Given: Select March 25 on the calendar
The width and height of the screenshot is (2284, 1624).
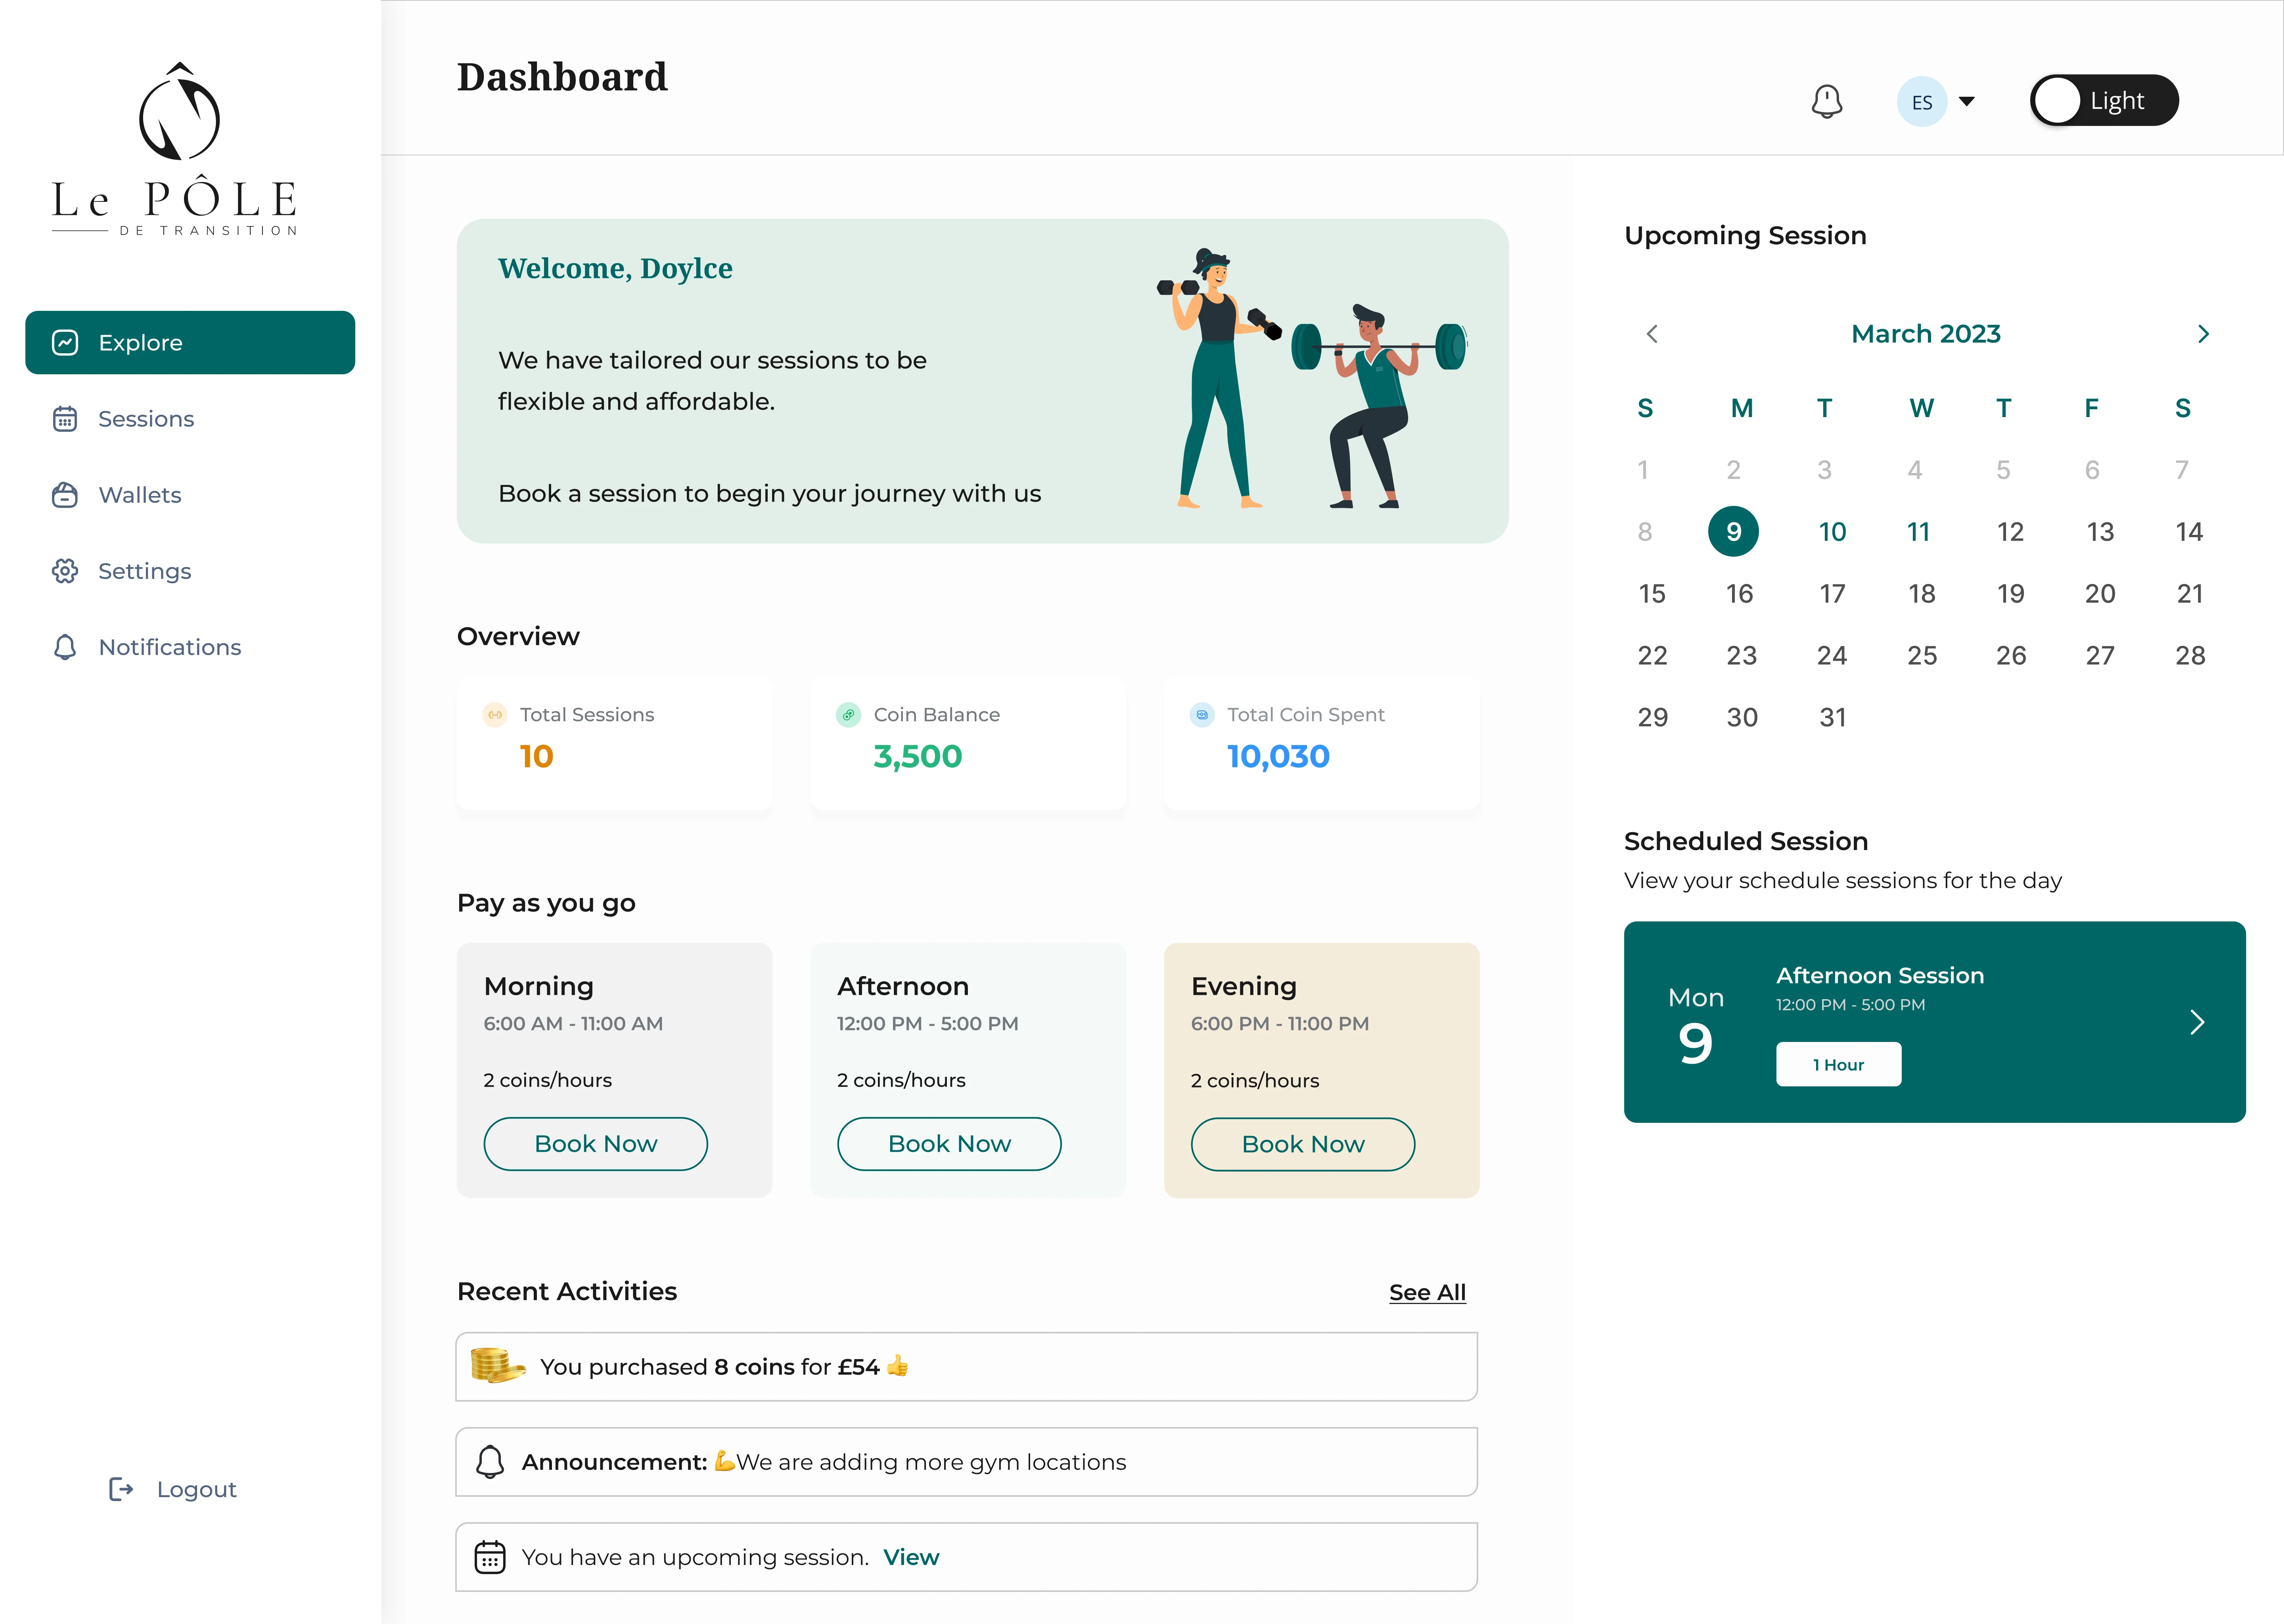Looking at the screenshot, I should click(1922, 656).
